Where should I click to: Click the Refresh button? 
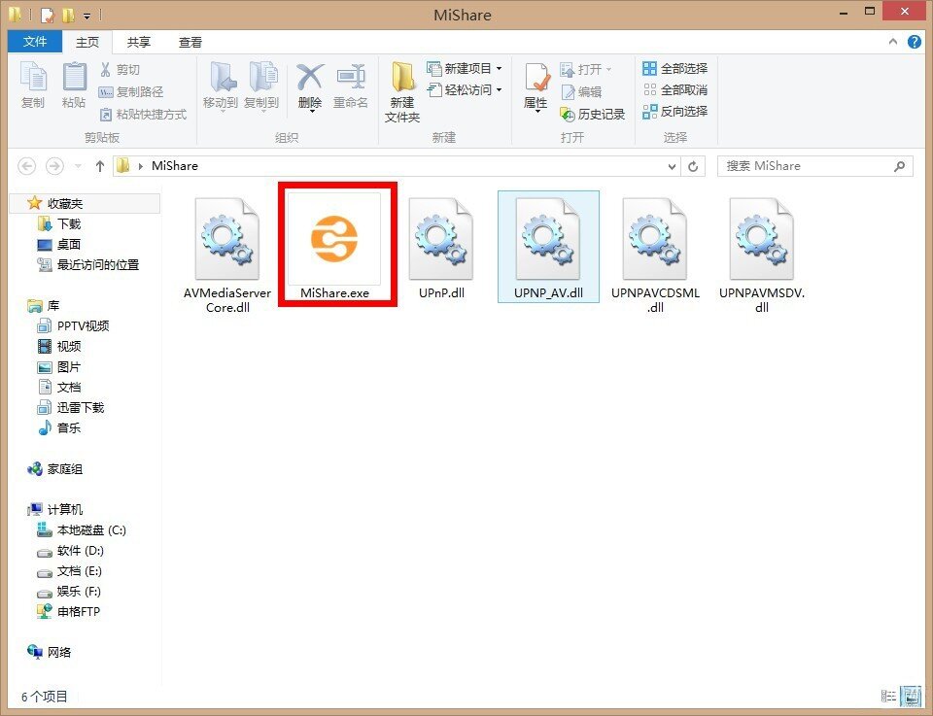click(693, 166)
